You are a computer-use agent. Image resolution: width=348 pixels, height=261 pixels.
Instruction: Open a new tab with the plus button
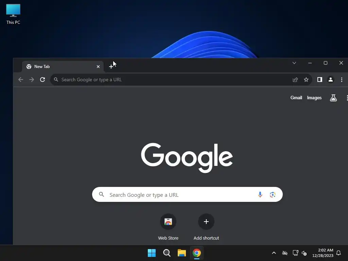tap(111, 67)
